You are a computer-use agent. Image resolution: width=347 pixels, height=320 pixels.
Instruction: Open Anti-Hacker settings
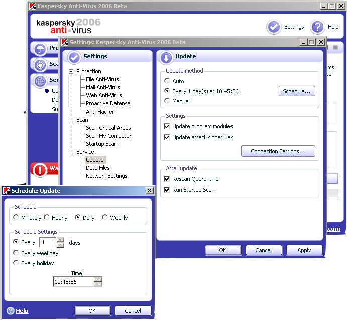pos(100,112)
